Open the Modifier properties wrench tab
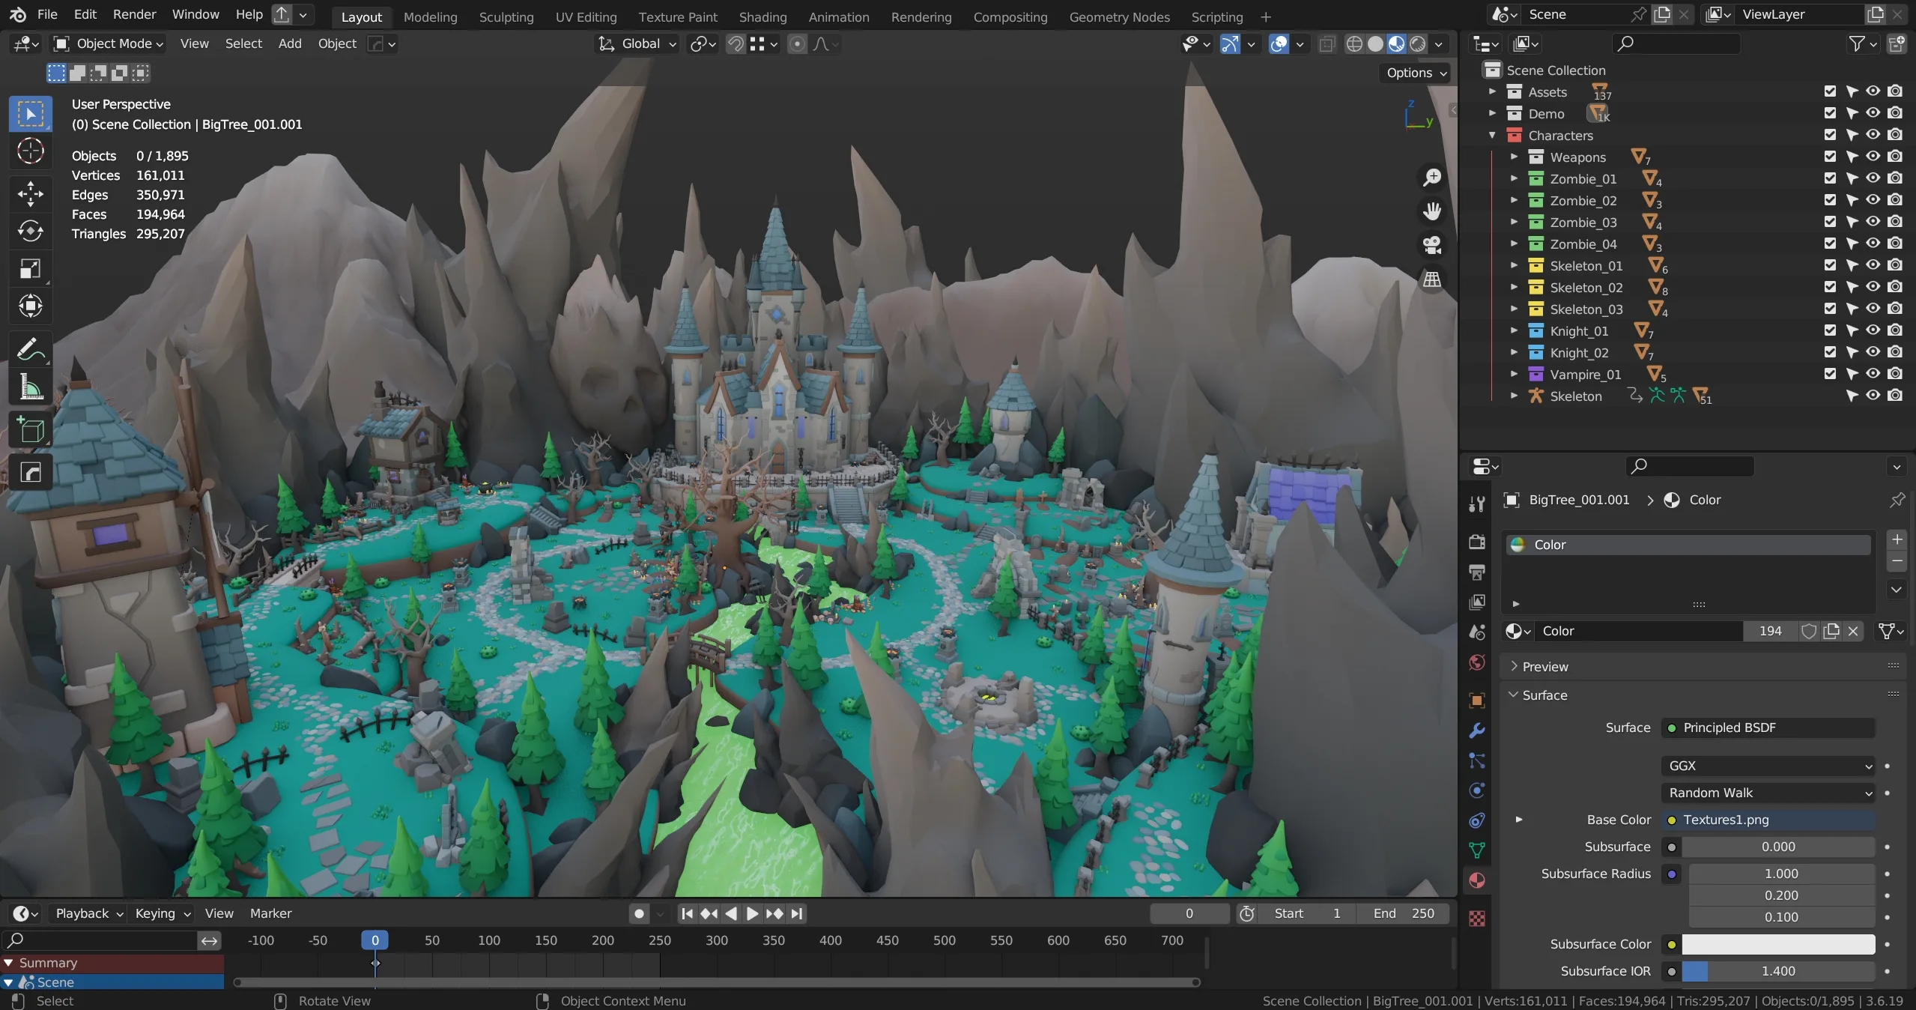The height and width of the screenshot is (1010, 1916). tap(1477, 731)
